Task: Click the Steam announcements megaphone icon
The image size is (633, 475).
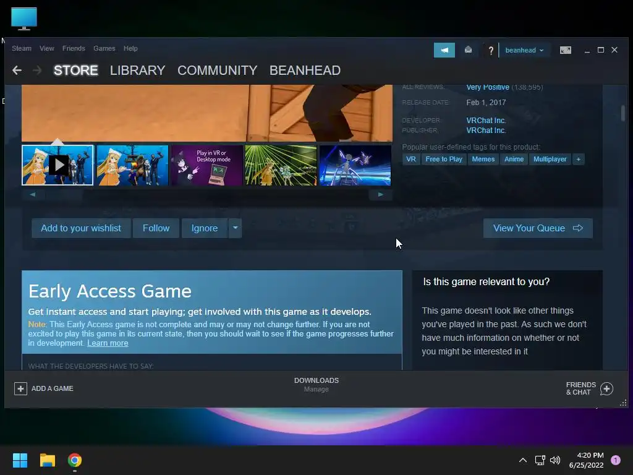Action: 444,50
